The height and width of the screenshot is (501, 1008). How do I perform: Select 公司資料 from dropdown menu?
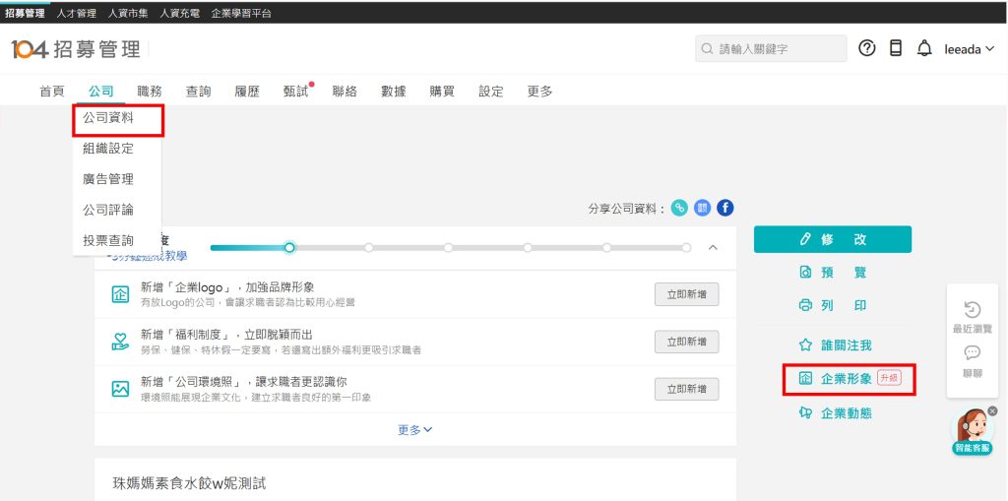[108, 118]
